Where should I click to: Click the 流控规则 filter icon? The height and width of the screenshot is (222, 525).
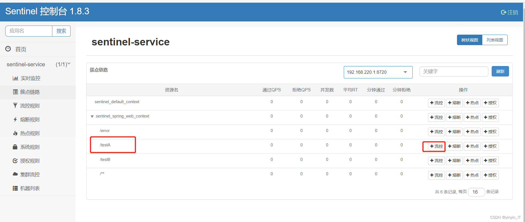15,105
